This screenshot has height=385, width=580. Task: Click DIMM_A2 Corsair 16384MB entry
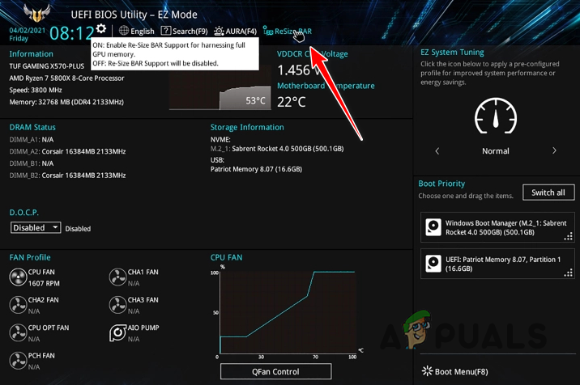click(67, 151)
